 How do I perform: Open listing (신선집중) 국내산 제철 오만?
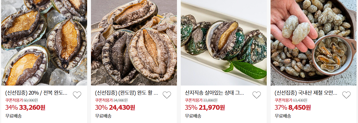point(306,94)
